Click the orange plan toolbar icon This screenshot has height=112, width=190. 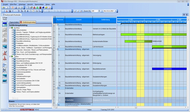(13, 8)
